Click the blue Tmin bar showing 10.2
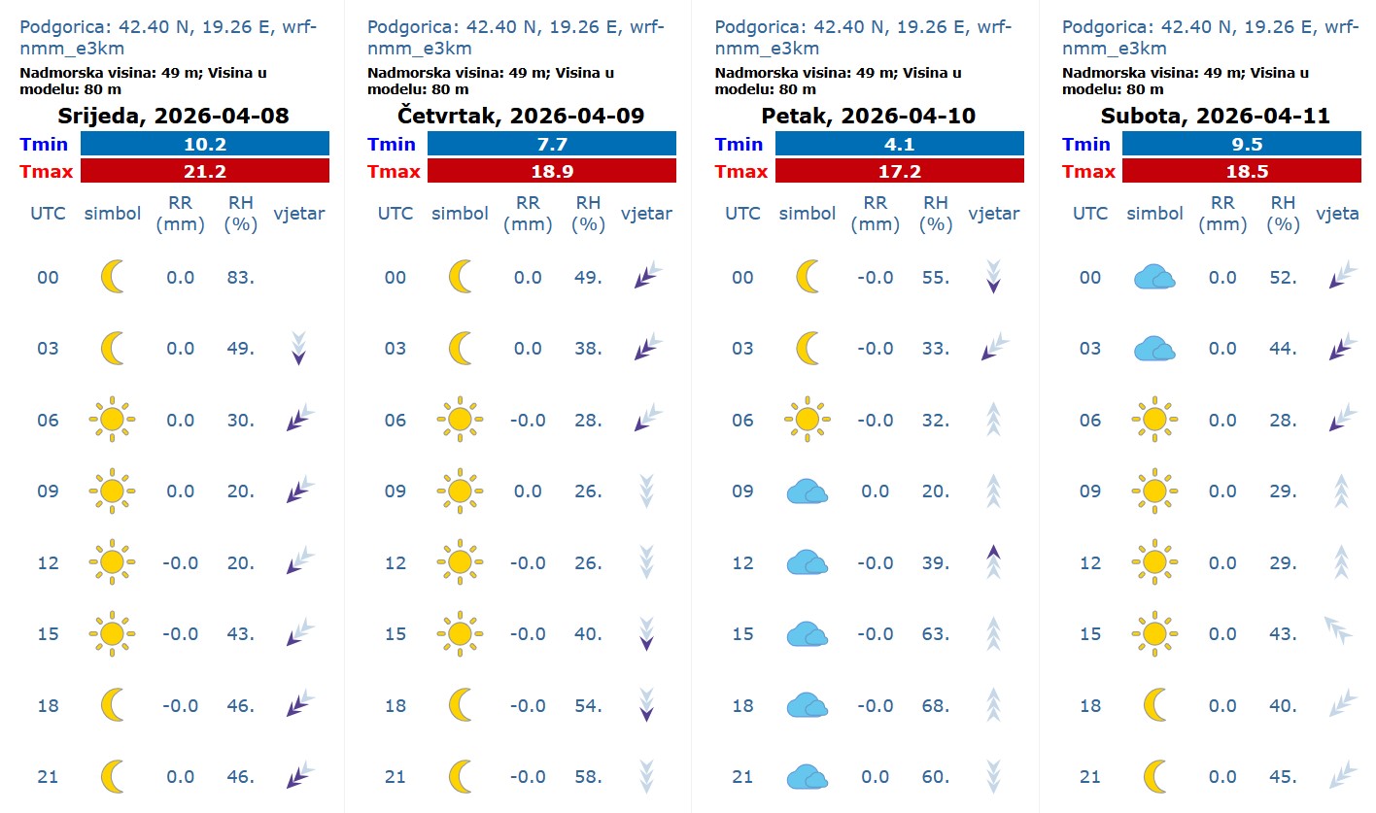 pos(205,144)
